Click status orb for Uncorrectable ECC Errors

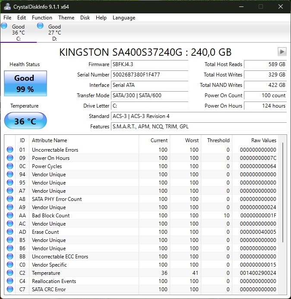[x=10, y=256]
